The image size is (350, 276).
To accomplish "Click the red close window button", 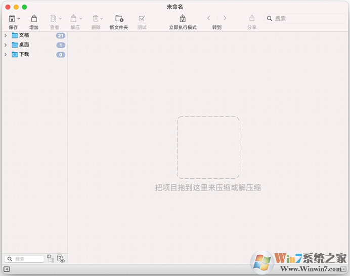I will click(x=8, y=7).
